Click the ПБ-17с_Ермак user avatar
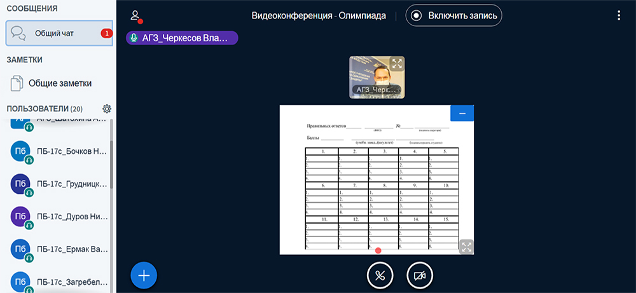The height and width of the screenshot is (293, 636). pyautogui.click(x=20, y=249)
